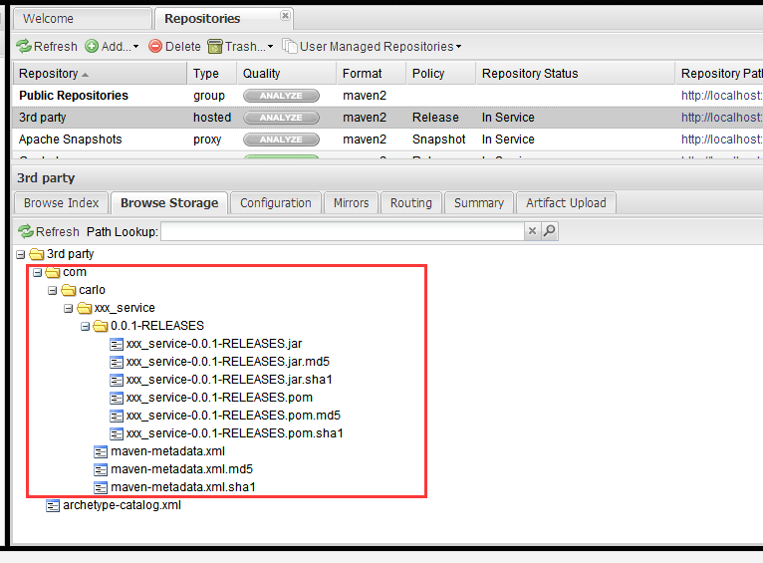Select the Browse Storage tab
763x563 pixels.
coord(169,203)
